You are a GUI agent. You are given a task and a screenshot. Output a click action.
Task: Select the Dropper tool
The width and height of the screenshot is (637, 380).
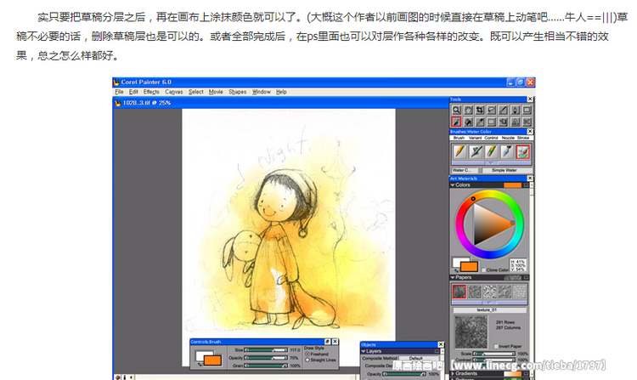480,122
